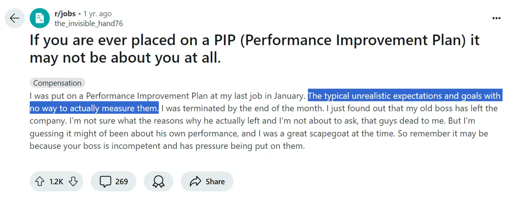Visit the_invisible_hand76's profile
Viewport: 510px width, 198px height.
tap(89, 23)
